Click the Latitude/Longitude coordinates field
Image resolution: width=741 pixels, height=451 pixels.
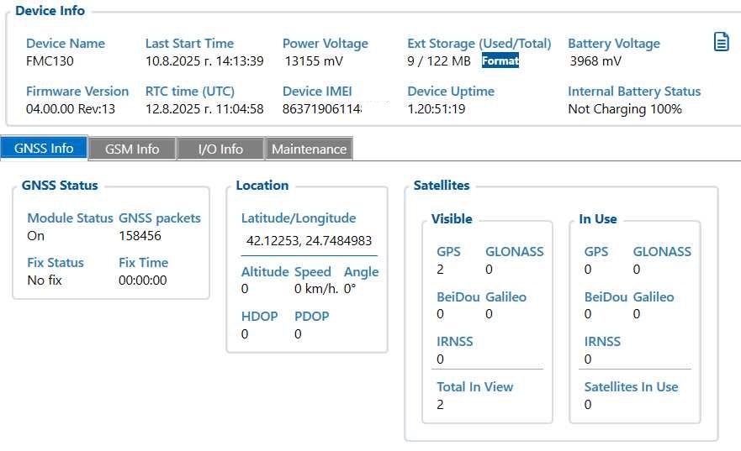click(x=309, y=241)
